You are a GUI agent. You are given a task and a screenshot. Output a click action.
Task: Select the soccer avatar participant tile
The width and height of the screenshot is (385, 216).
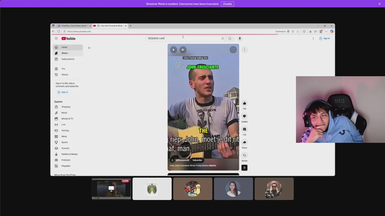[x=193, y=189]
